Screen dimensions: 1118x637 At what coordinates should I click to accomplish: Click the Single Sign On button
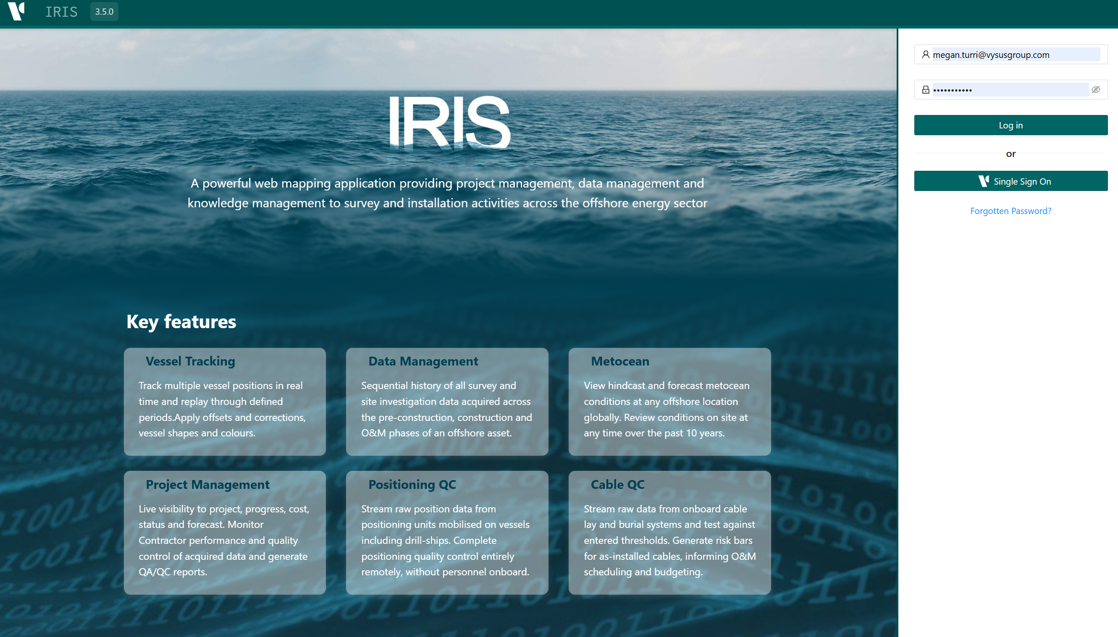tap(1011, 181)
